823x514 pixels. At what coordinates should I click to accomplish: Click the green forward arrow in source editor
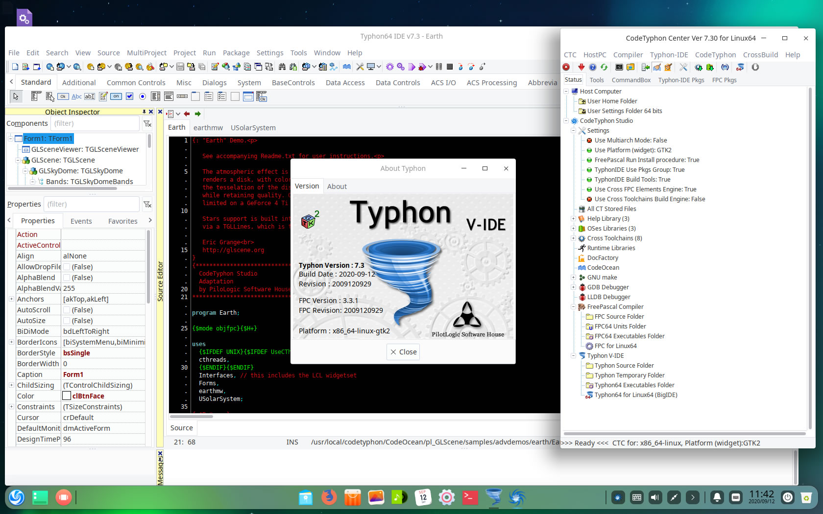[x=198, y=114]
